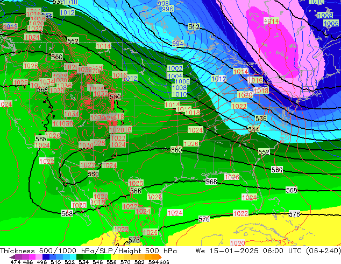This screenshot has height=264, width=341.
Task: Click the blue 996 pressure label
Action: tap(168, 9)
